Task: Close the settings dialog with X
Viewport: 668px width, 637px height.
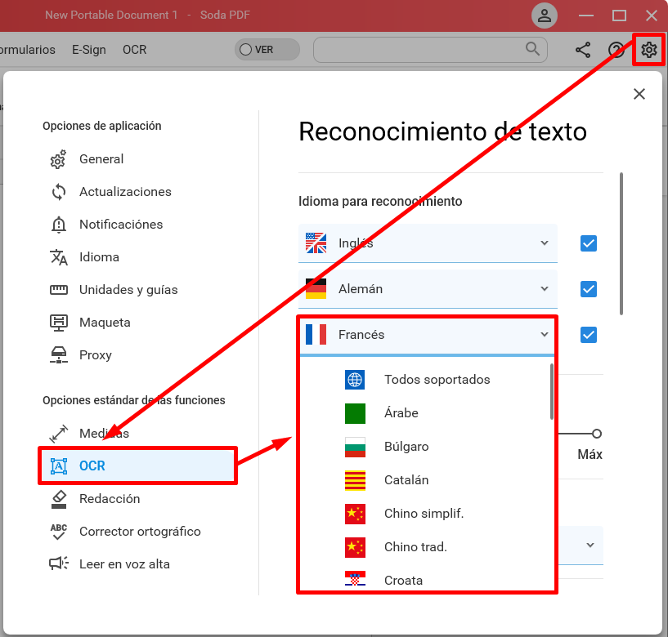Action: [x=639, y=94]
